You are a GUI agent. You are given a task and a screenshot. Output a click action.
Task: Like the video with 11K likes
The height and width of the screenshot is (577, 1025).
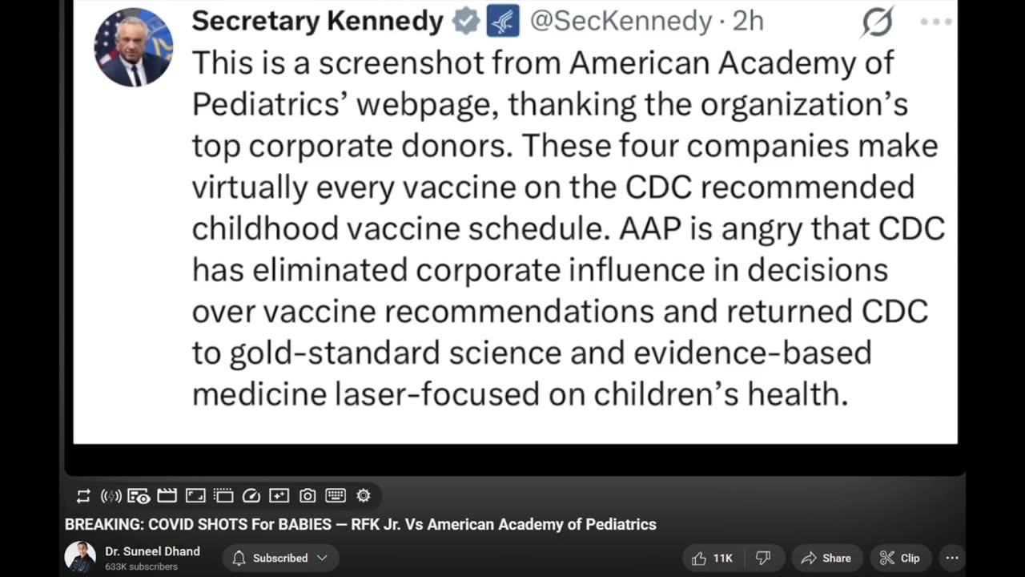712,558
